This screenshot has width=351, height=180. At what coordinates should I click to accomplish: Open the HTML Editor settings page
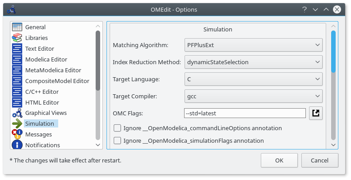pyautogui.click(x=42, y=102)
